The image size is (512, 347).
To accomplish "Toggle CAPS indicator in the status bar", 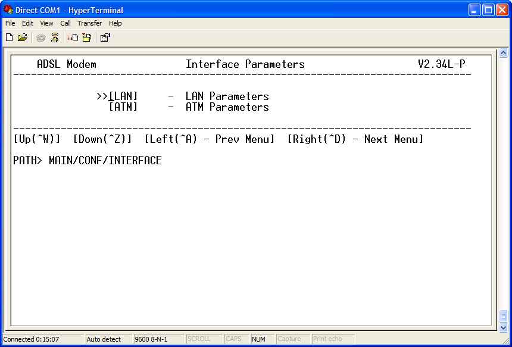I will click(236, 338).
